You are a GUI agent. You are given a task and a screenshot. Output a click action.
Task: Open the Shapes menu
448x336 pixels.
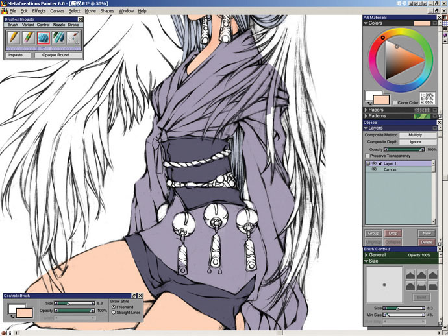coord(107,11)
